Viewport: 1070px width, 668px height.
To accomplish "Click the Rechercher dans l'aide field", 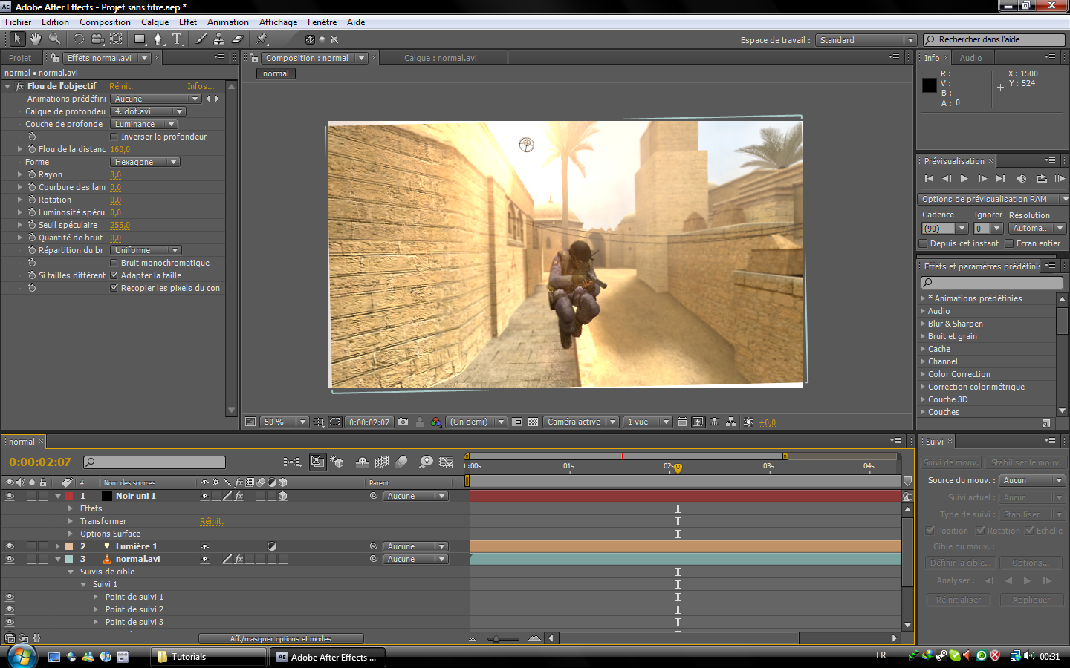I will [x=994, y=40].
